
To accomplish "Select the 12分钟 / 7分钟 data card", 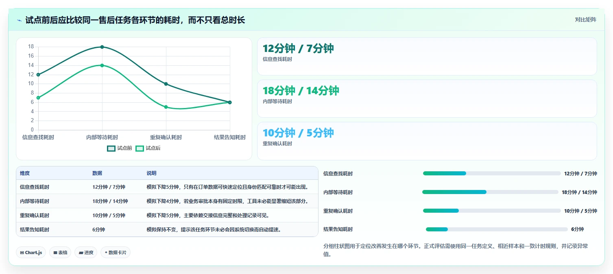I will [x=427, y=56].
